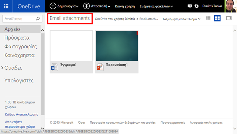This screenshot has width=237, height=134.
Task: Click the OneDrive logo text
Action: coord(29,6)
